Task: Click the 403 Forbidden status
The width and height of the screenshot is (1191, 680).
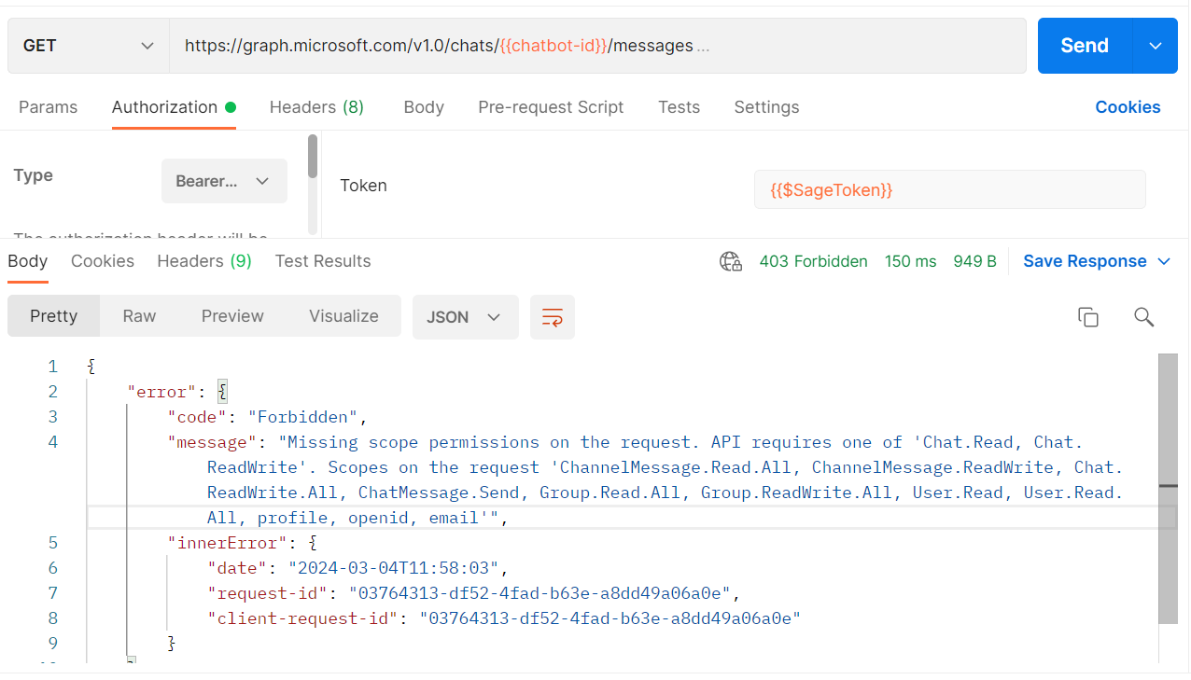Action: (x=813, y=261)
